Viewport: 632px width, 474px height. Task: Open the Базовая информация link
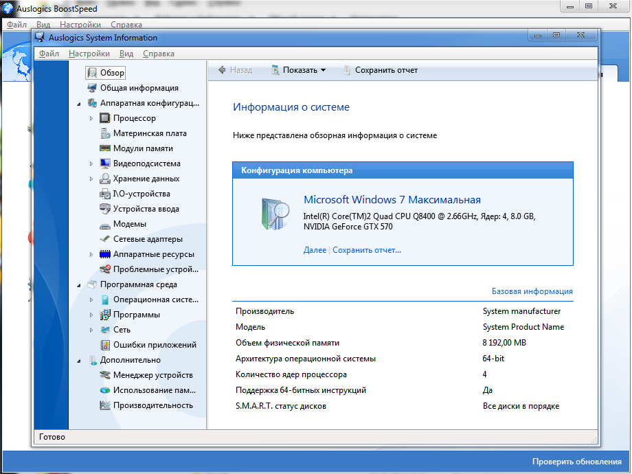[x=532, y=291]
